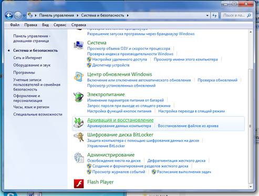
Task: Open the Flash Player text link
Action: (x=100, y=182)
